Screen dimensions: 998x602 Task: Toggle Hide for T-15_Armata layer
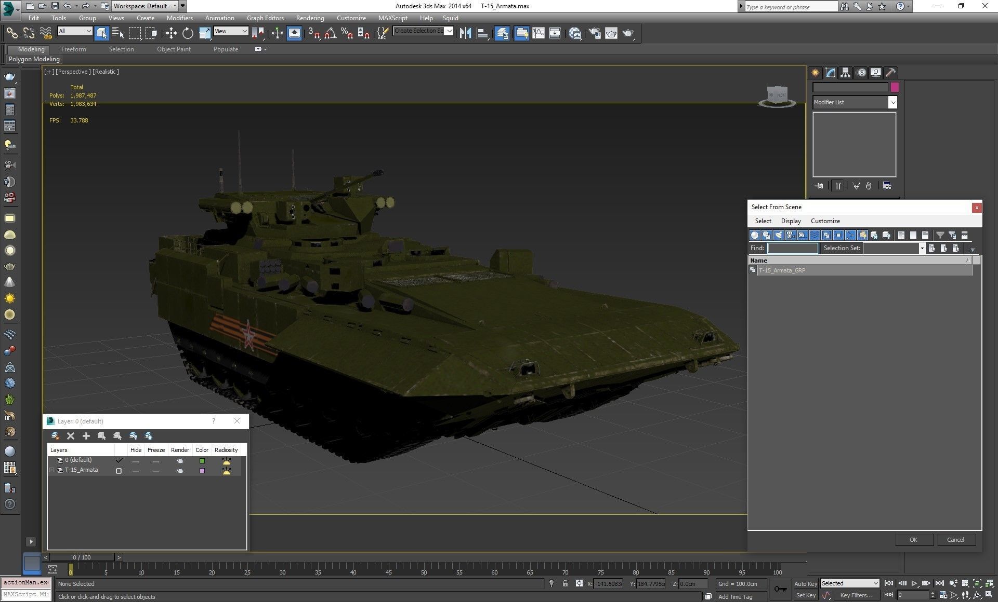pos(136,471)
